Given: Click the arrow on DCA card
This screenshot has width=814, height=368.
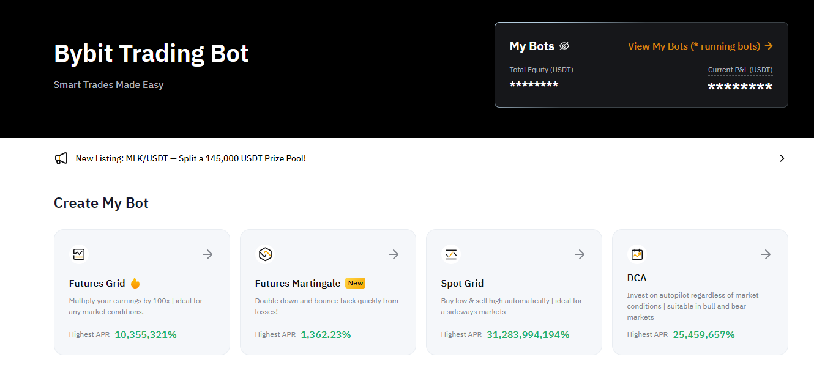Looking at the screenshot, I should click(766, 254).
